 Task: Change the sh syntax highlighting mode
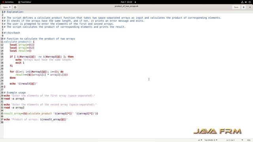pyautogui.click(x=200, y=140)
